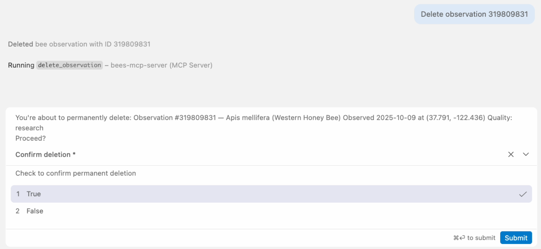Click row number 1 beside True
Image resolution: width=541 pixels, height=249 pixels.
[18, 194]
